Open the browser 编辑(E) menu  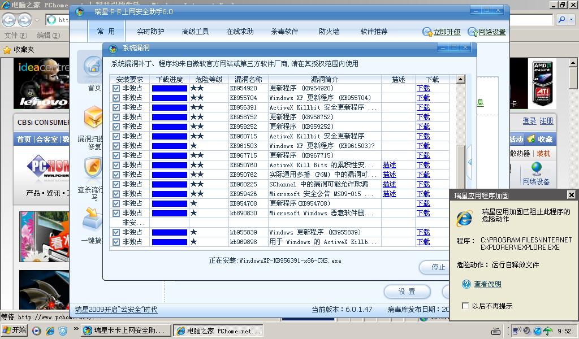[x=49, y=36]
